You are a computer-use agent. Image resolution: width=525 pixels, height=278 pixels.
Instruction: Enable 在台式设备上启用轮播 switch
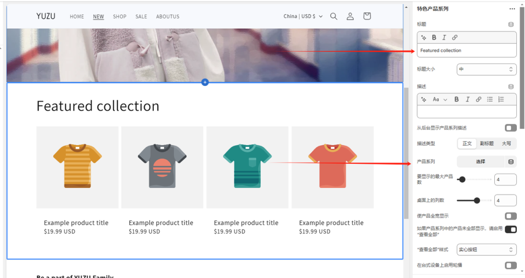coord(511,265)
